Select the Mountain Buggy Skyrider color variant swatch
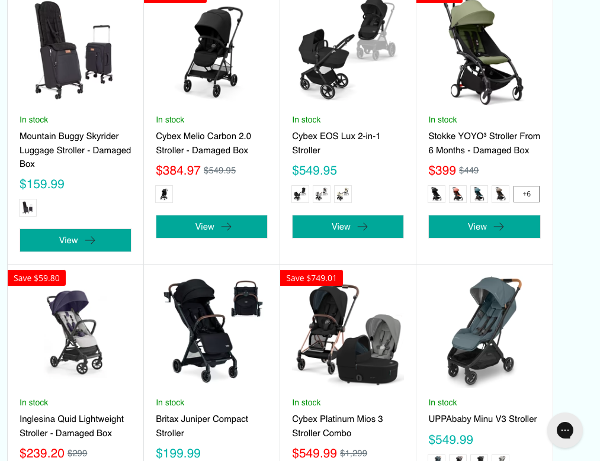Viewport: 600px width, 461px height. coord(28,208)
